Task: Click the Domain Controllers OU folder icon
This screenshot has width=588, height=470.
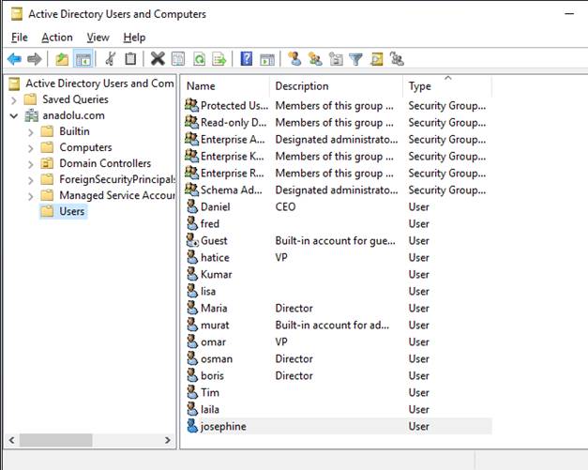Action: [x=47, y=163]
